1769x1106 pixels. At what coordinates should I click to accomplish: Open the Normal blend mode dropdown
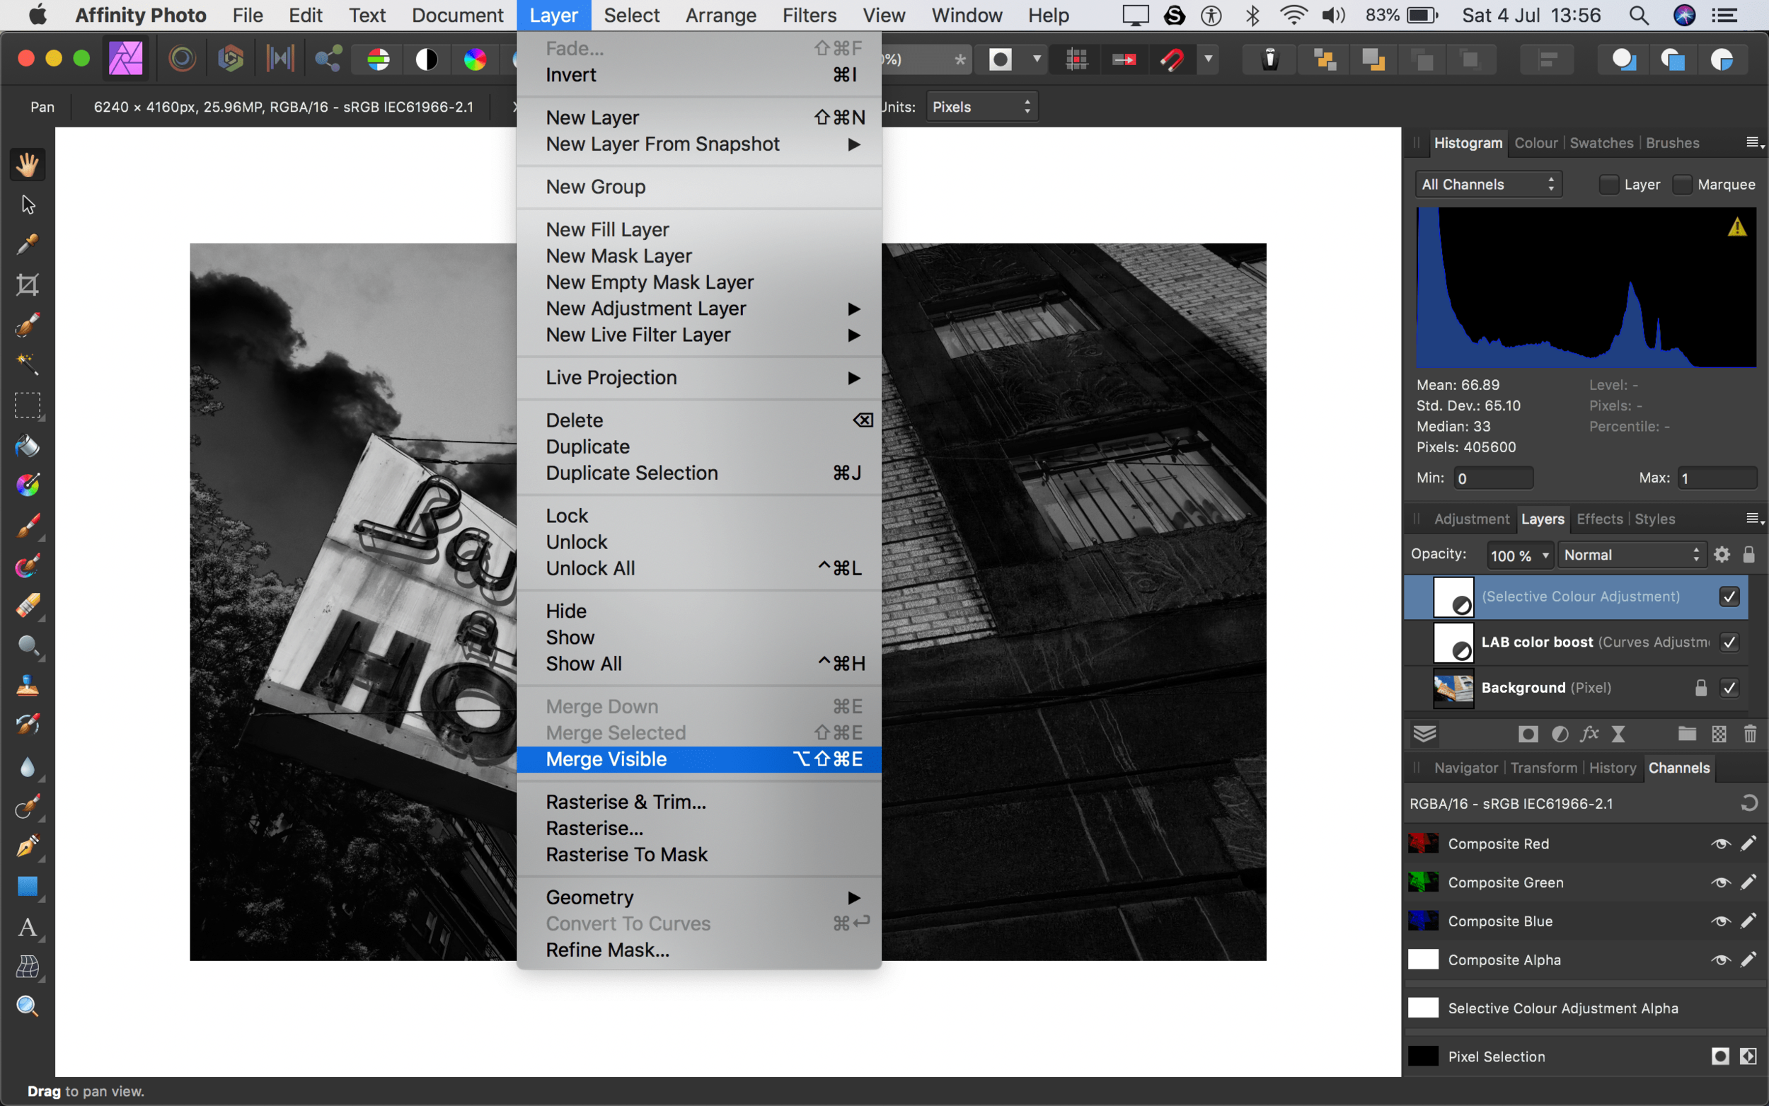point(1631,555)
